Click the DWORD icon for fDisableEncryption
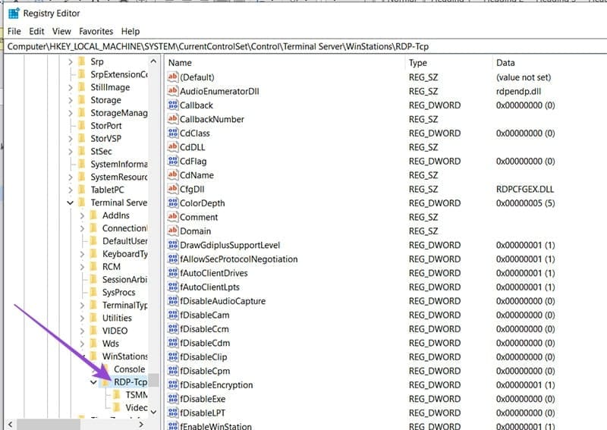The height and width of the screenshot is (430, 607). (173, 384)
